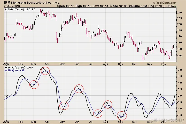
Task: Click Feb on the PMO panel's date axis
Action: tap(20, 122)
